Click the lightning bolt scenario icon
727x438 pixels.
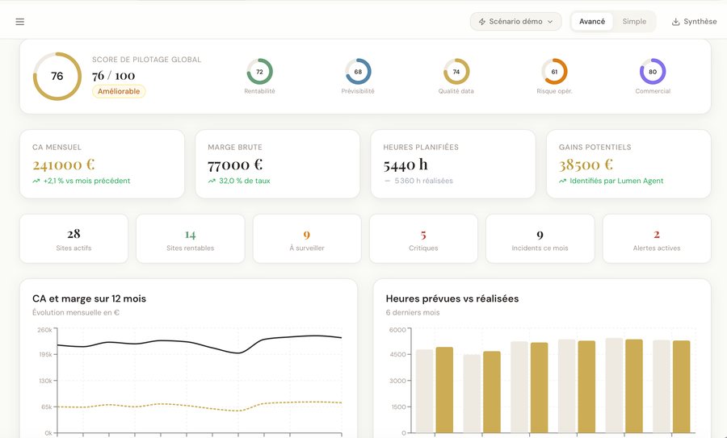[482, 22]
